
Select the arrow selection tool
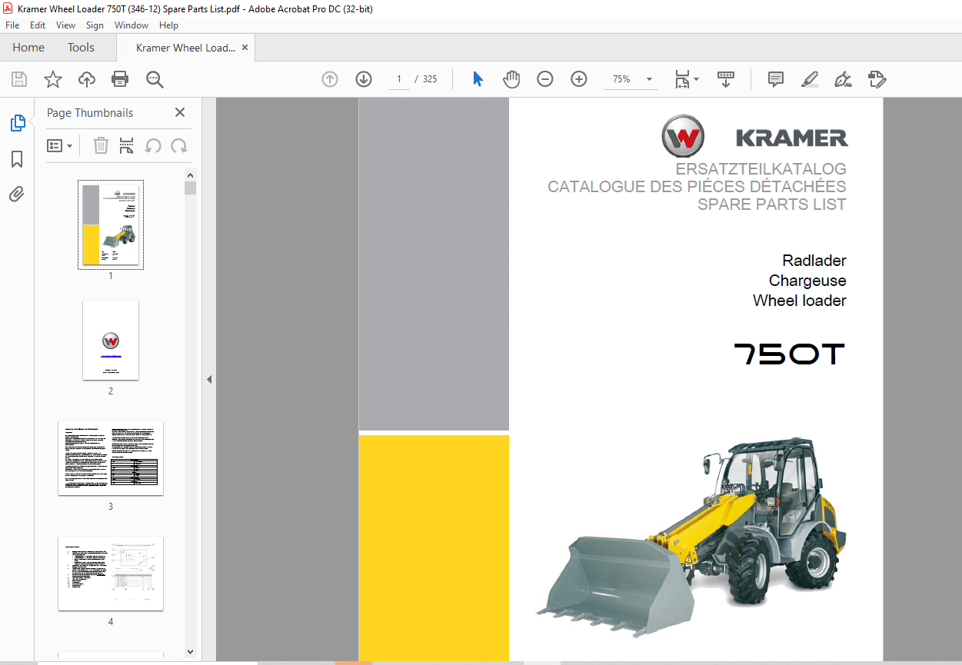(x=478, y=79)
